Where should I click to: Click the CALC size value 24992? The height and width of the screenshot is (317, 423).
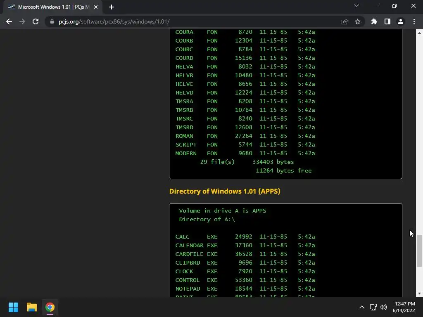(x=244, y=237)
